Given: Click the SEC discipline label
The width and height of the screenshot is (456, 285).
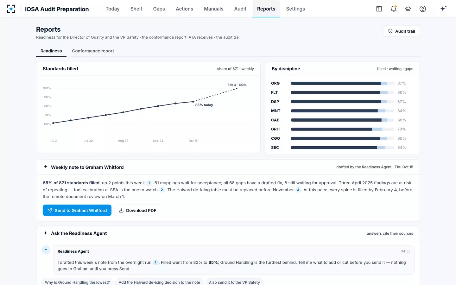Looking at the screenshot, I should click(x=275, y=148).
